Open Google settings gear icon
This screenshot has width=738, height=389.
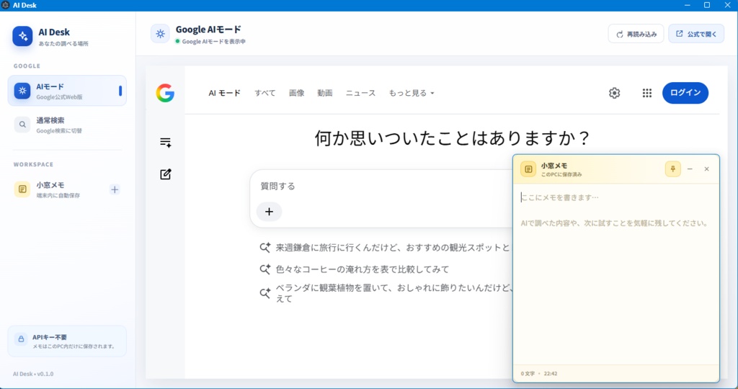click(614, 93)
